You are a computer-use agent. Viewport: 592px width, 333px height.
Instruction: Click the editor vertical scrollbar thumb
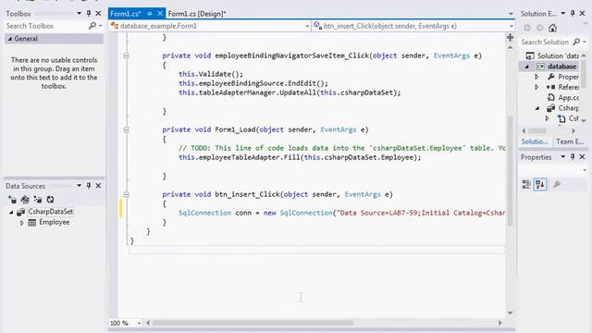coord(510,170)
